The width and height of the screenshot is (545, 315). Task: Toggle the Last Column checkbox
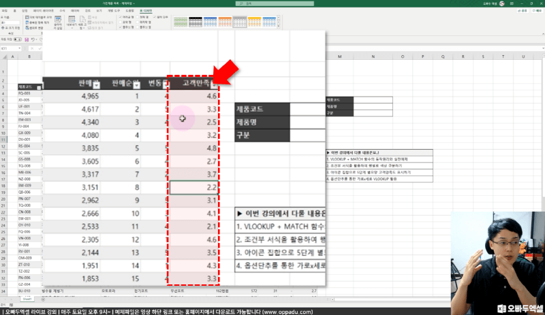pyautogui.click(x=138, y=22)
